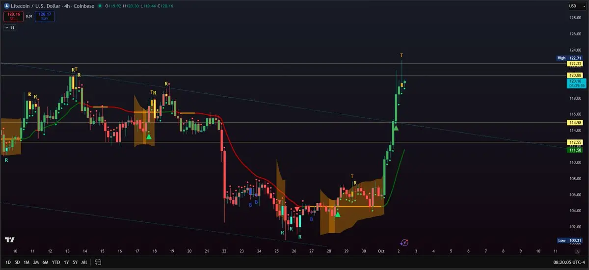Click the 104.00 price scale label

click(575, 211)
